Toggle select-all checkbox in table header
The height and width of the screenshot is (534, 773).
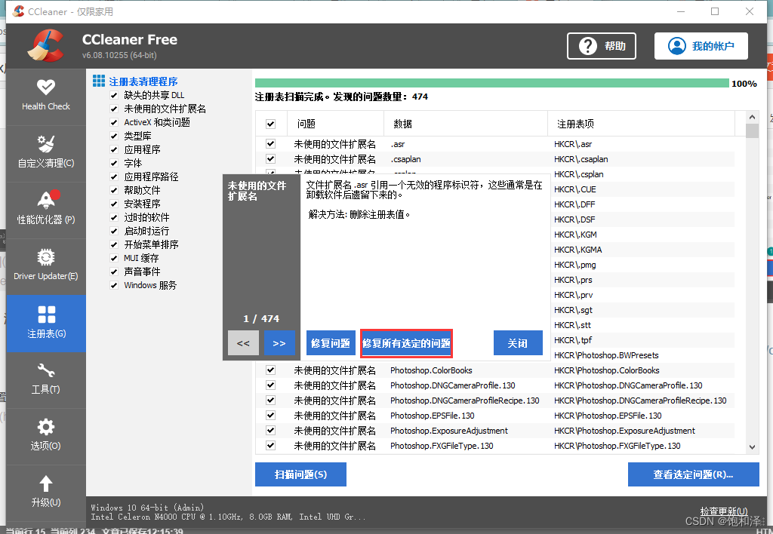(x=271, y=124)
